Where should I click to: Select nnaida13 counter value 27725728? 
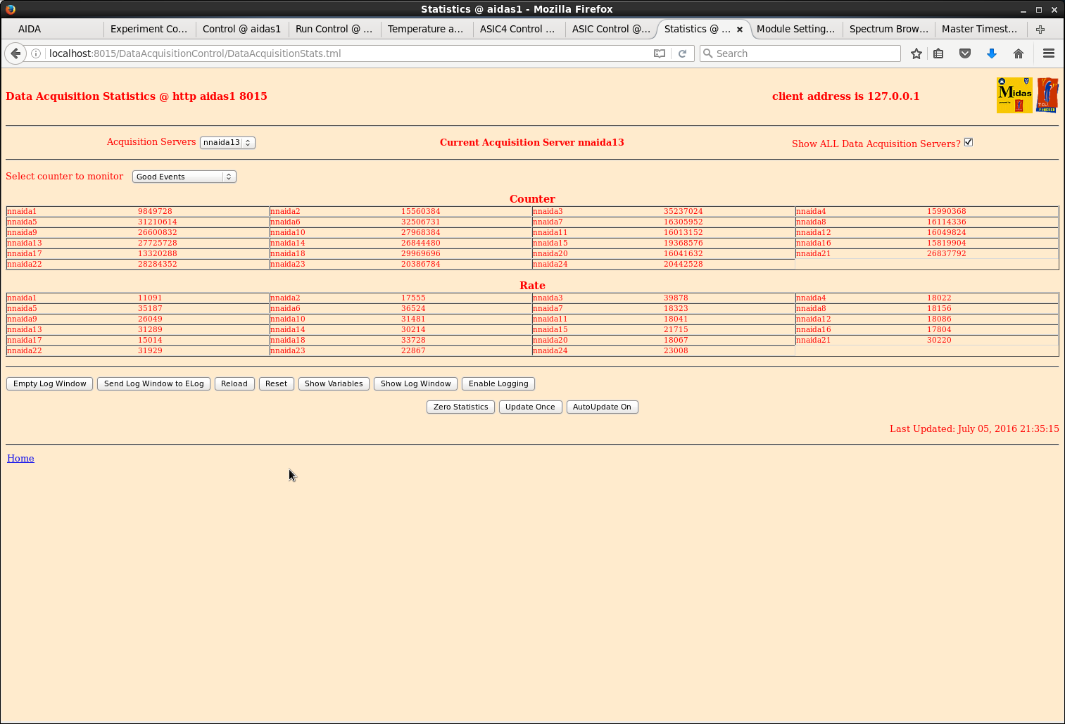point(158,243)
